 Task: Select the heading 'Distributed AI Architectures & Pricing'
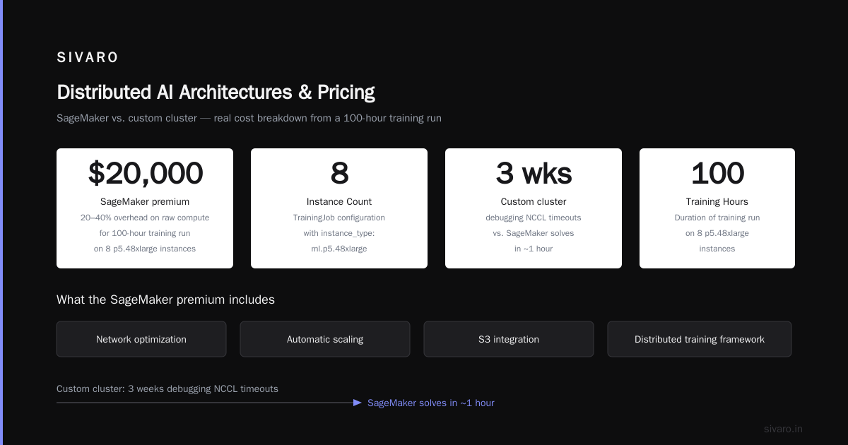pyautogui.click(x=216, y=93)
